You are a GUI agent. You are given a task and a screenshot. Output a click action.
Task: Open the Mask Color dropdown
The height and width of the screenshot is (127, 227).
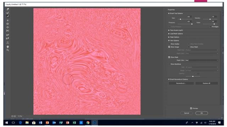202,60
